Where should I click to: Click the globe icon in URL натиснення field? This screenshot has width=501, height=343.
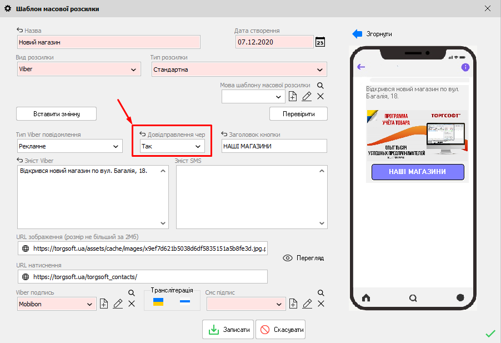(25, 277)
